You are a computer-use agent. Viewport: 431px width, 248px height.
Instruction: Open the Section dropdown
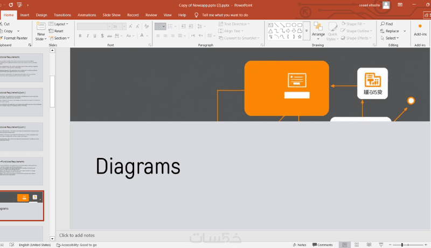[59, 38]
